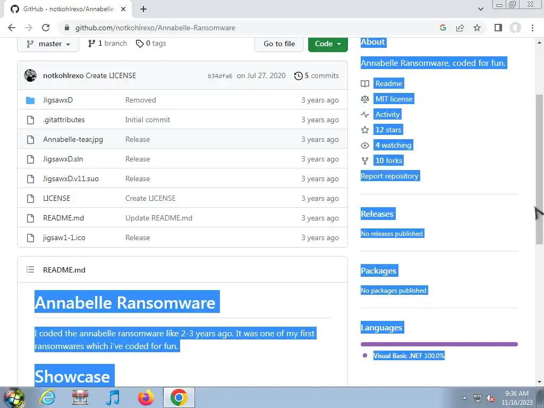This screenshot has height=408, width=544.
Task: Open the MIT license link
Action: 394,99
